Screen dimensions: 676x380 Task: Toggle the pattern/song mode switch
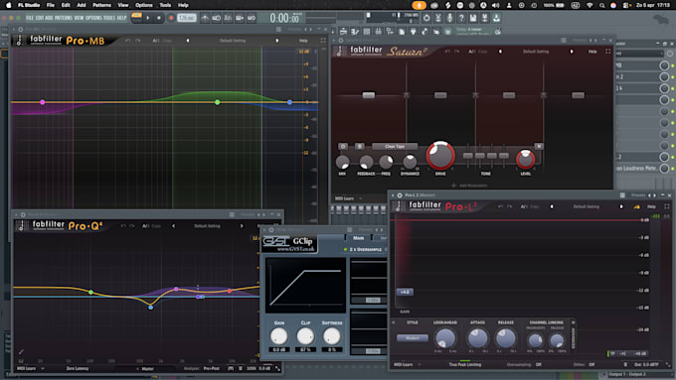[136, 17]
